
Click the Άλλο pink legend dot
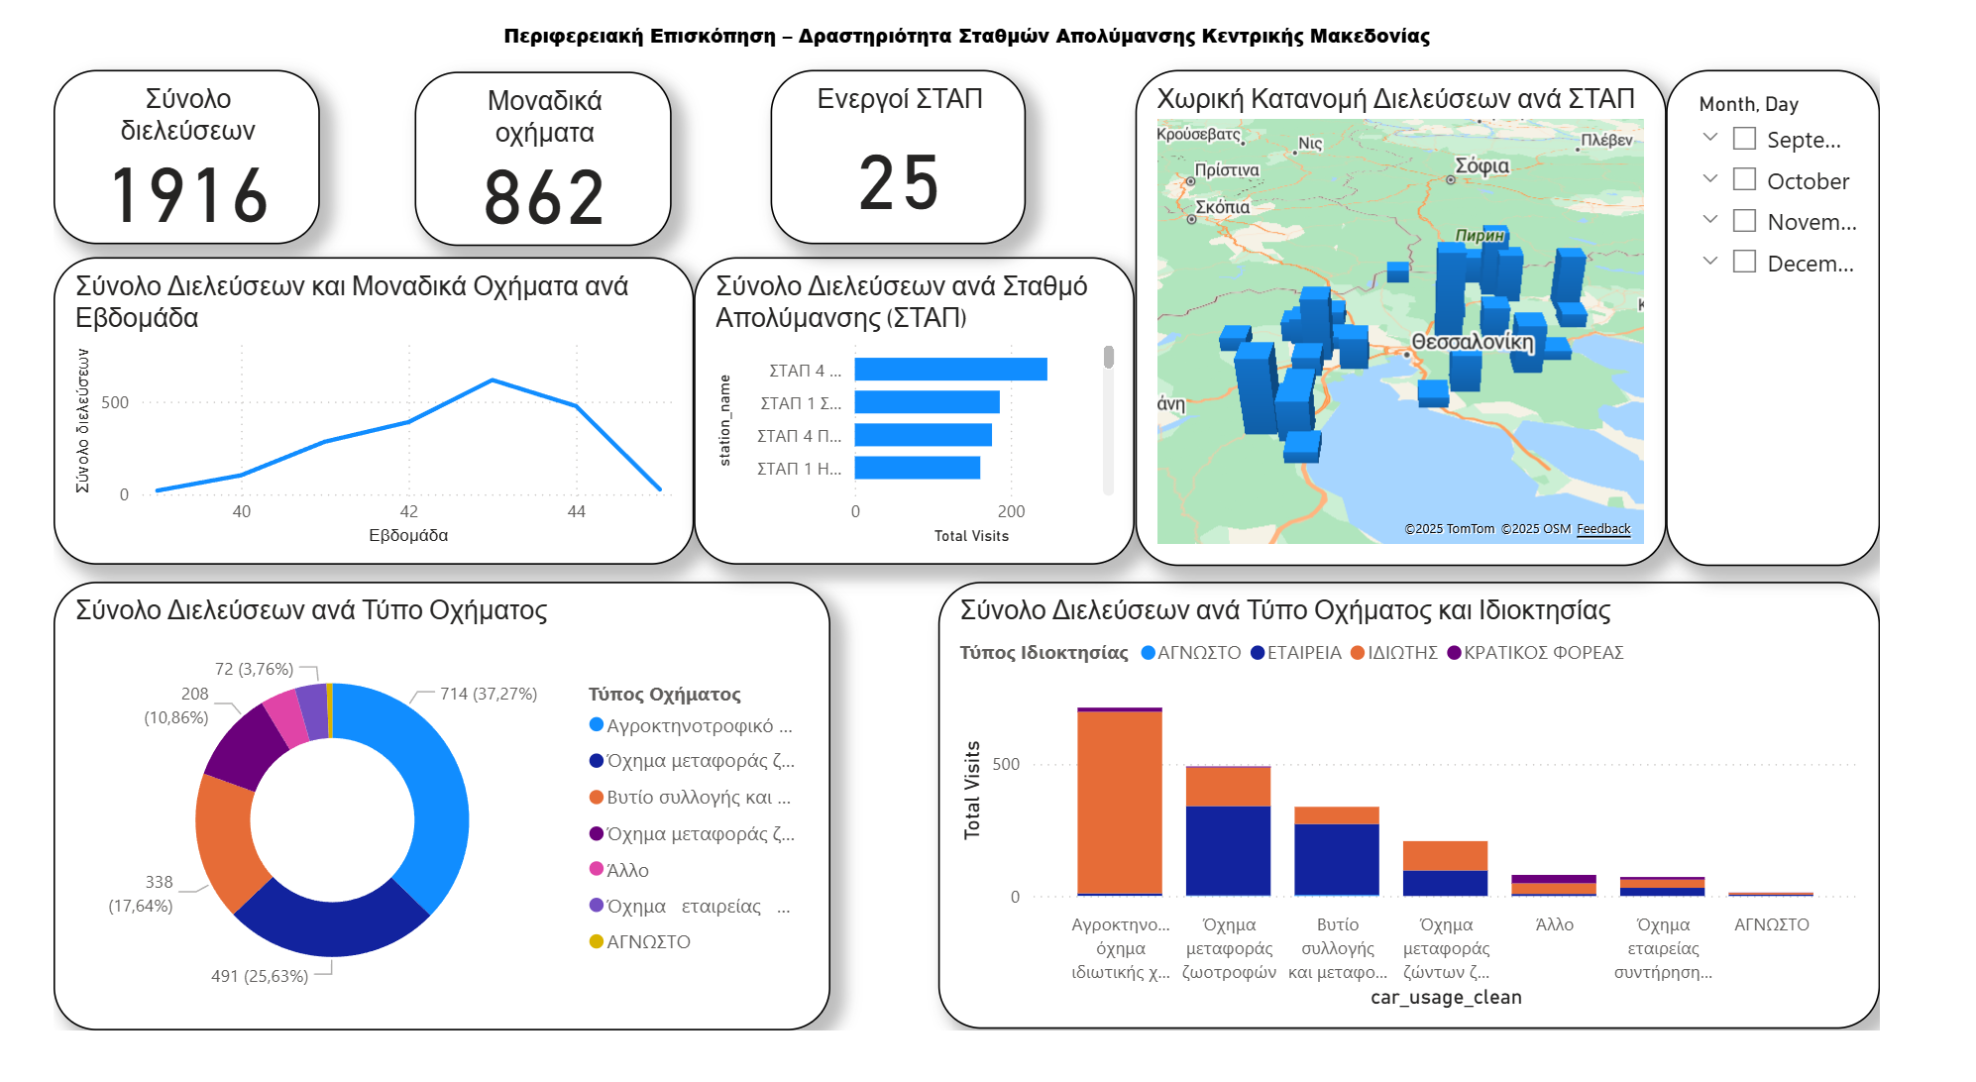coord(597,869)
